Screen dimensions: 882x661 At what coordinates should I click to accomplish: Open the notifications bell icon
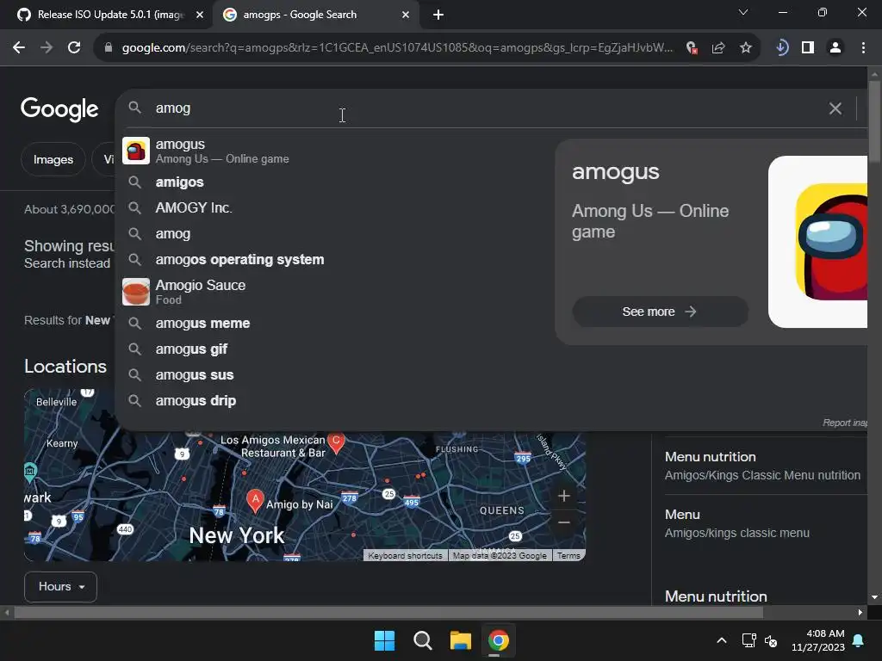859,640
